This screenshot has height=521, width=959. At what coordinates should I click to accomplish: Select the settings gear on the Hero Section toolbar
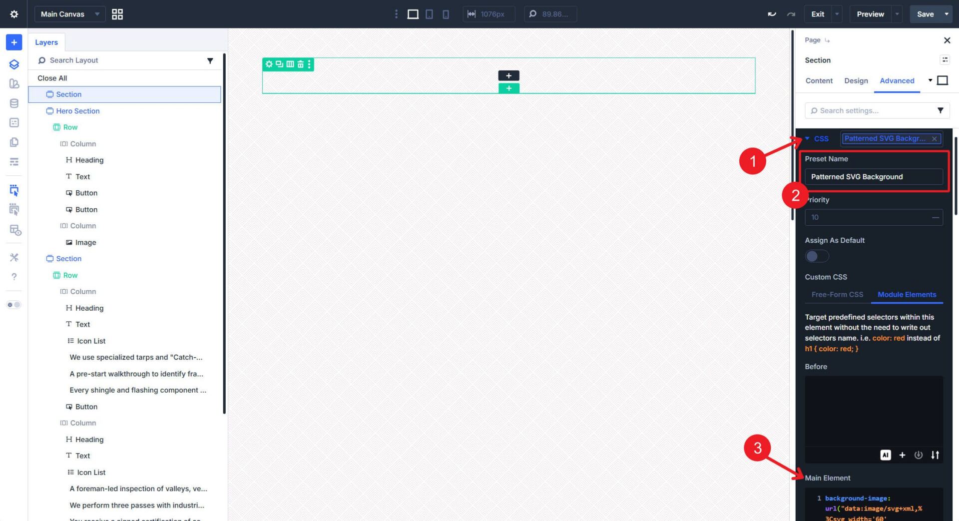[270, 64]
